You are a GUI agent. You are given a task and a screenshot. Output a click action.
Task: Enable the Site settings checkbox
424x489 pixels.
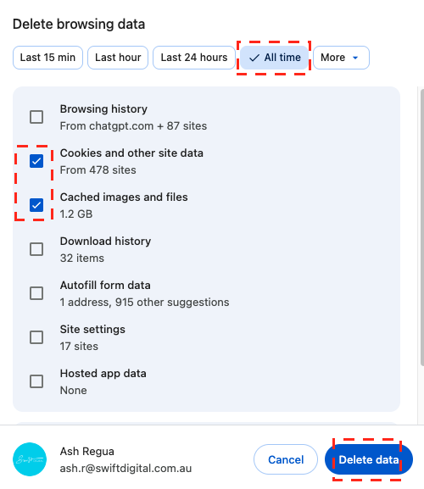click(36, 337)
